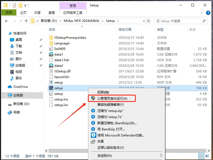Open the Help question mark icon
The height and width of the screenshot is (160, 213).
coord(208,13)
